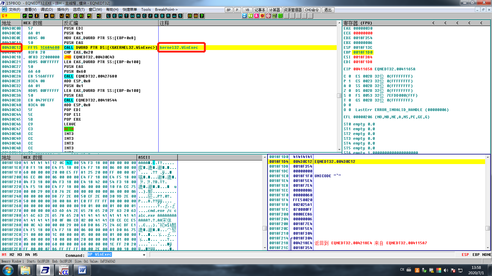Viewport: 492px width, 276px height.
Task: Open the 调试(D) menu
Action: click(47, 10)
